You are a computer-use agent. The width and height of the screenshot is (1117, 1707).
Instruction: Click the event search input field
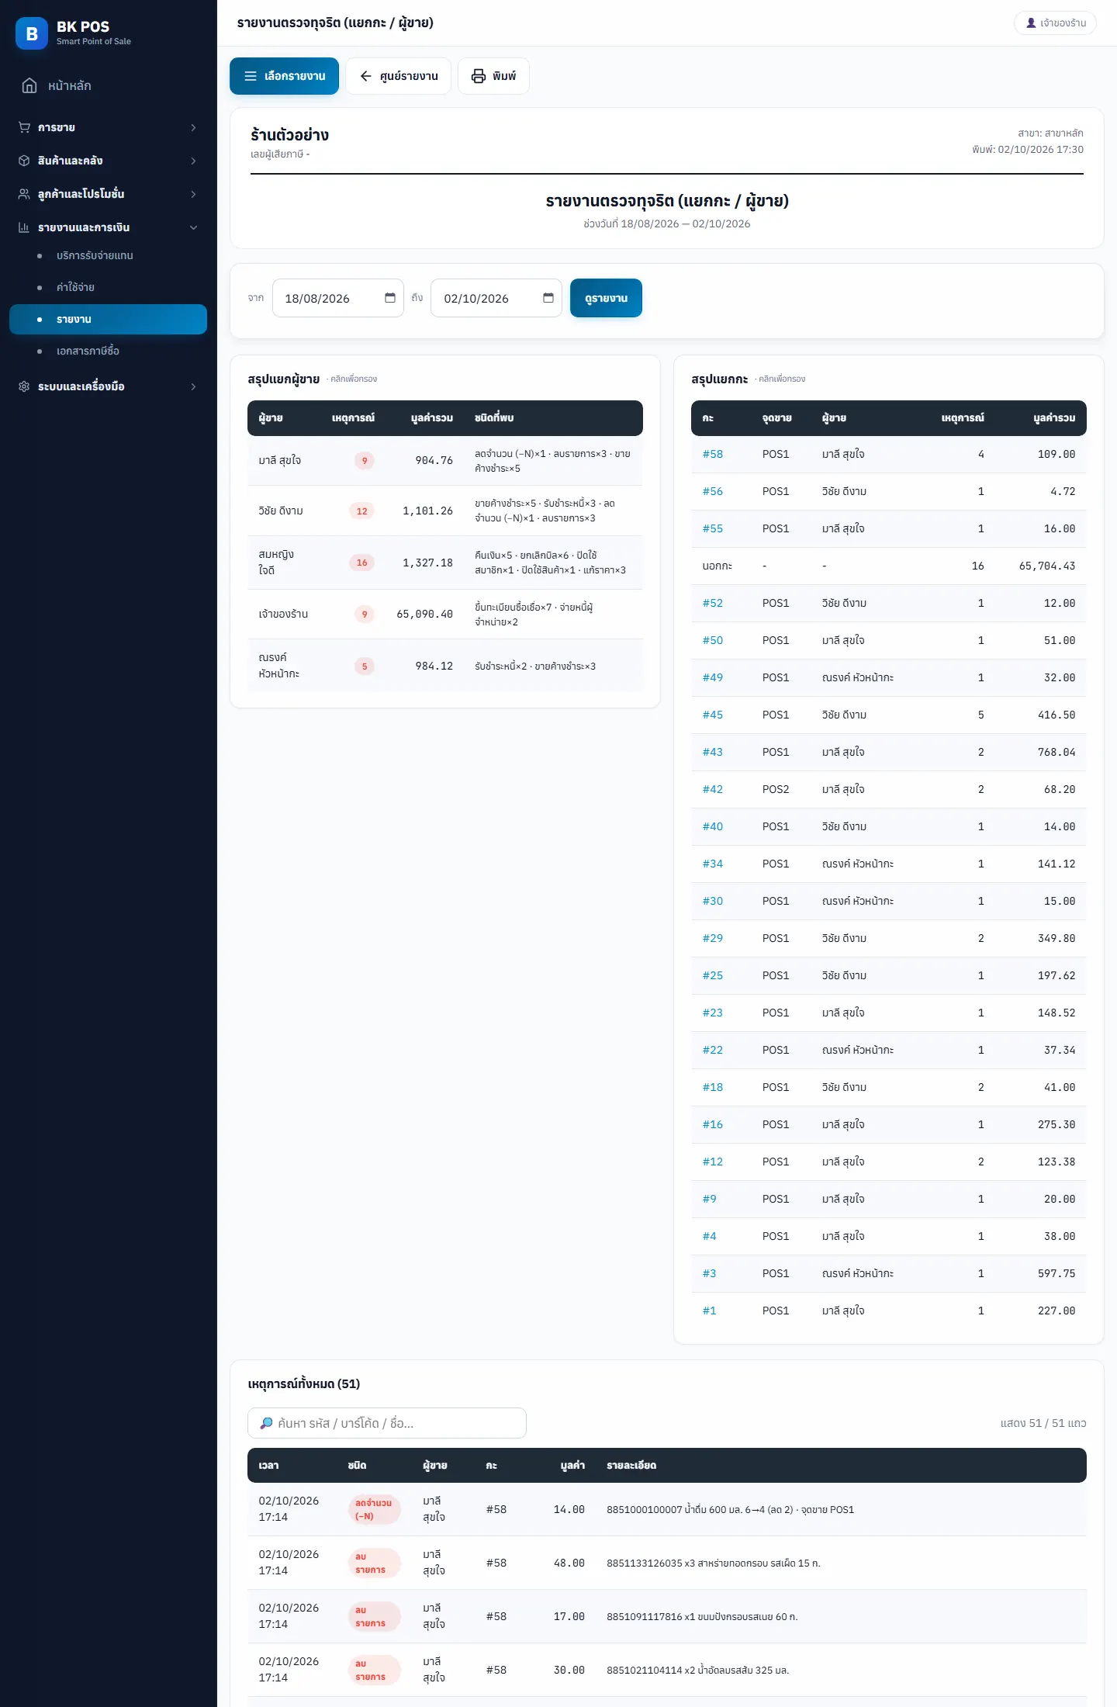[x=386, y=1423]
